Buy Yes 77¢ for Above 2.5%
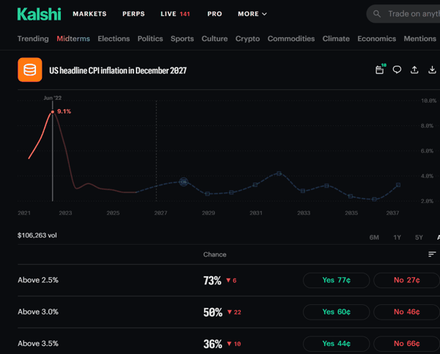 pos(336,280)
